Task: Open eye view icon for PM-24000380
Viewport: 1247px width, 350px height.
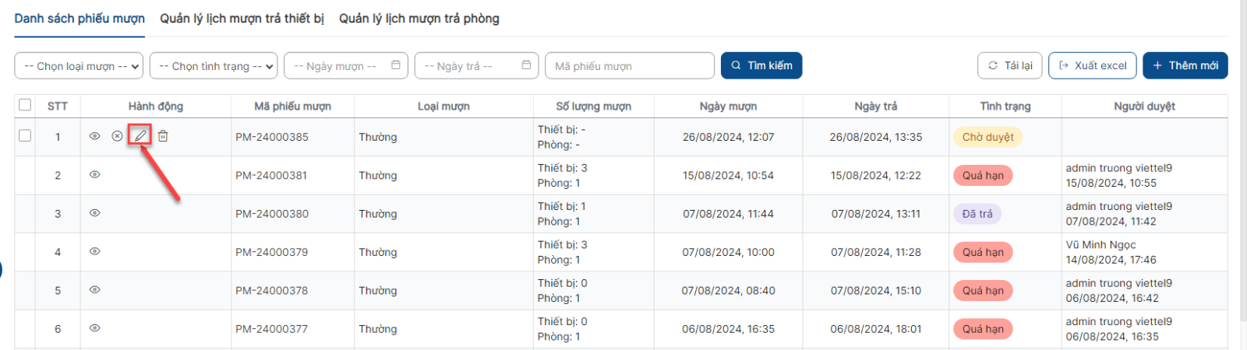Action: [94, 212]
